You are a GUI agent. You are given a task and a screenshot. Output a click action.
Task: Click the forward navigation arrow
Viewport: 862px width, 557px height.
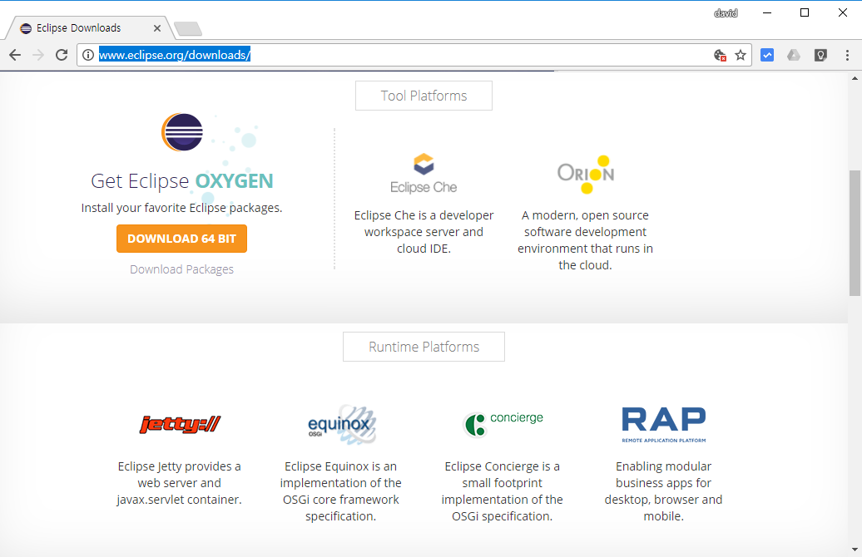[38, 55]
